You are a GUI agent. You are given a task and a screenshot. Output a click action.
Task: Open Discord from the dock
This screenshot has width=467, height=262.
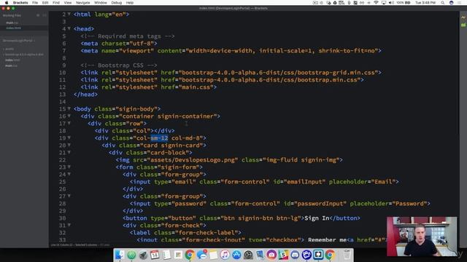(x=295, y=255)
